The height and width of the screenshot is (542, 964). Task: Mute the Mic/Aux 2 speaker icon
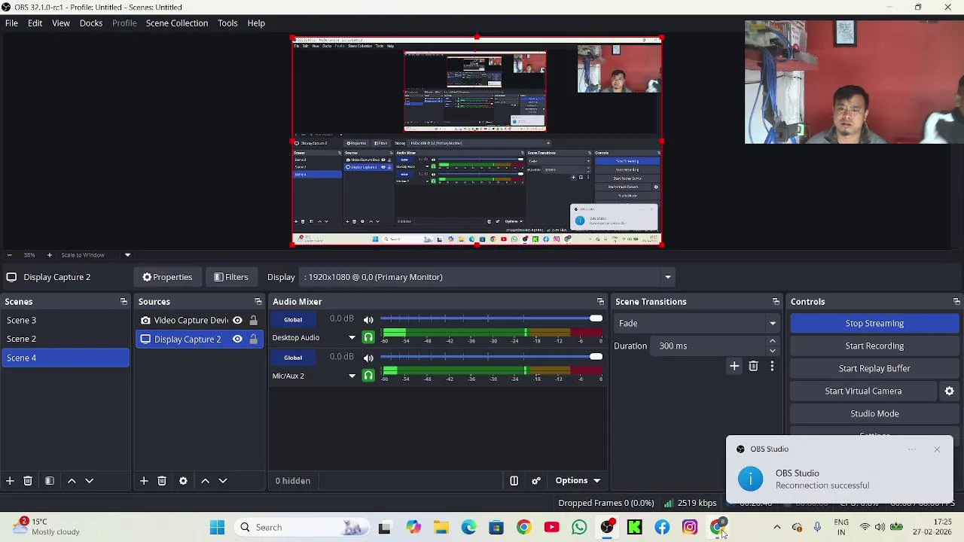(x=368, y=358)
